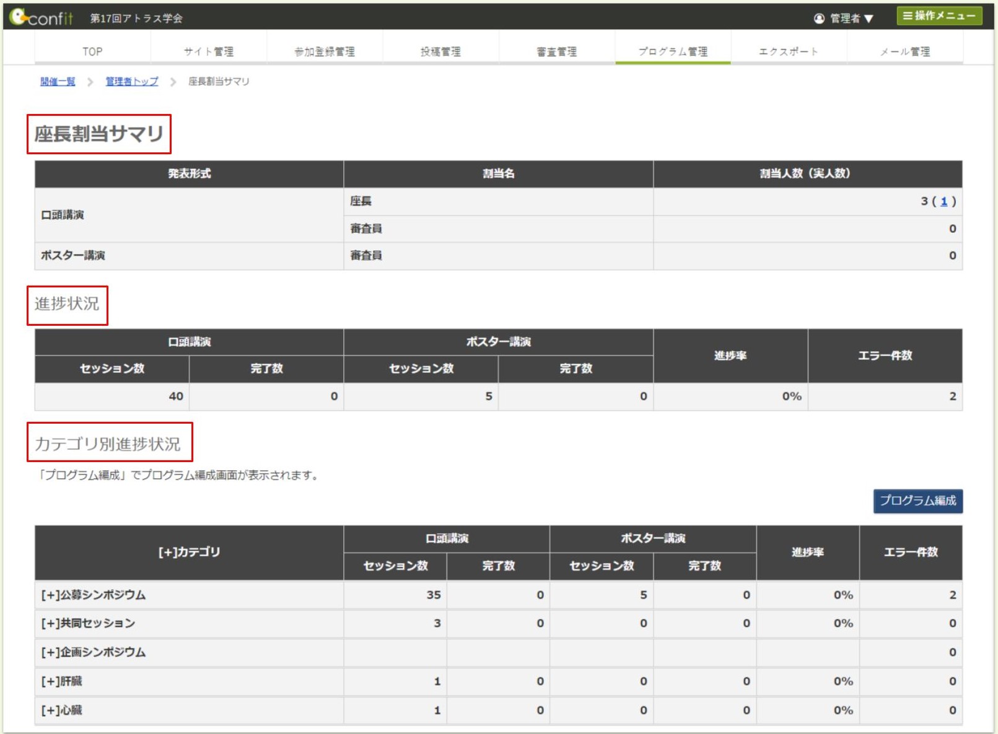Click the ポスター講演 row label in summary table

tap(73, 255)
